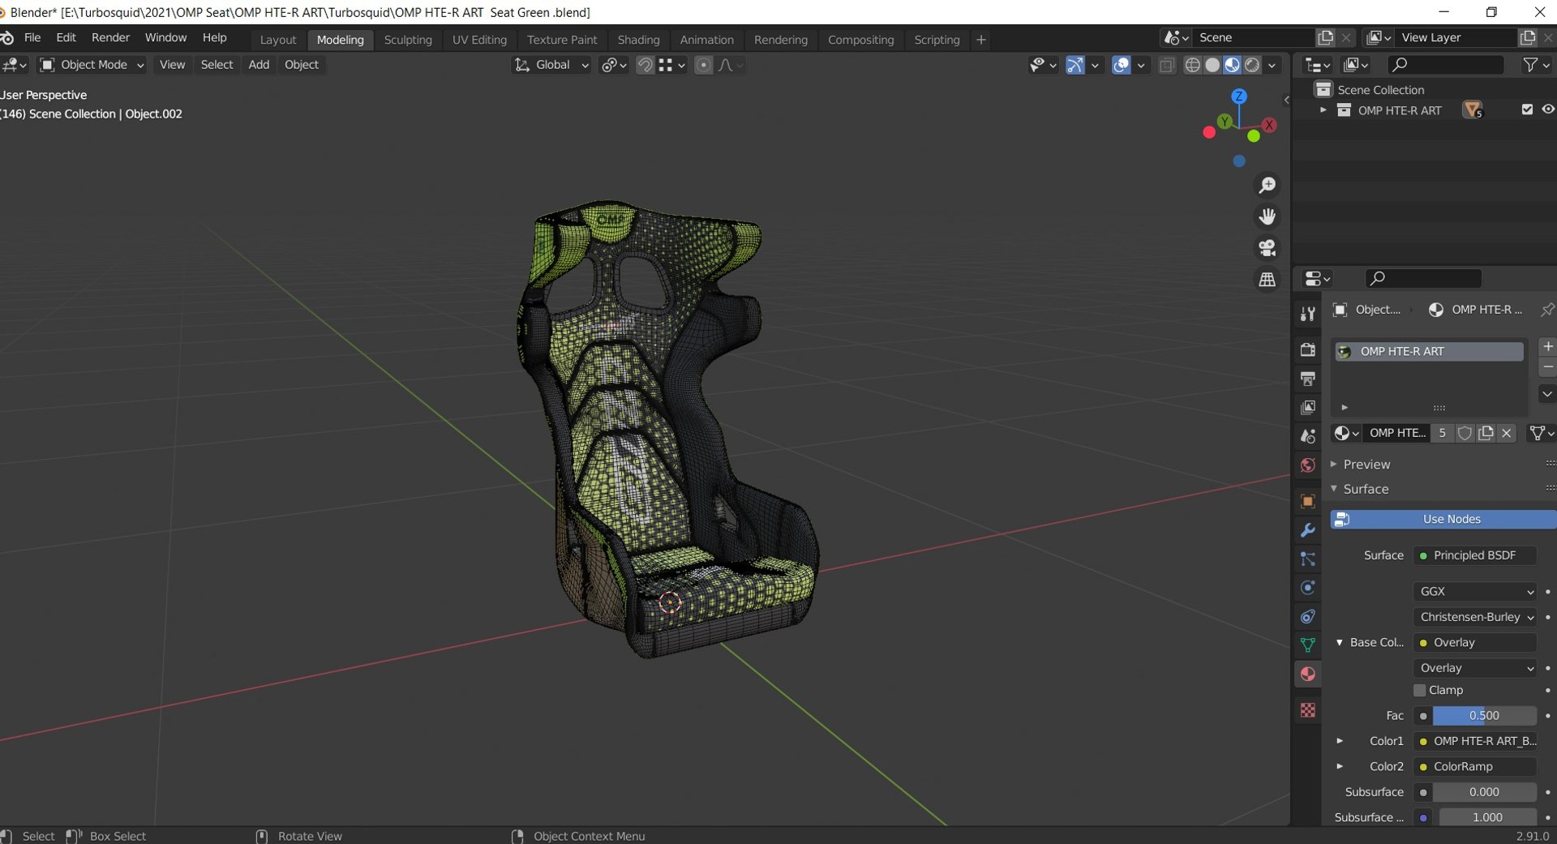1557x844 pixels.
Task: Open the Physics properties tab icon
Action: [1307, 588]
